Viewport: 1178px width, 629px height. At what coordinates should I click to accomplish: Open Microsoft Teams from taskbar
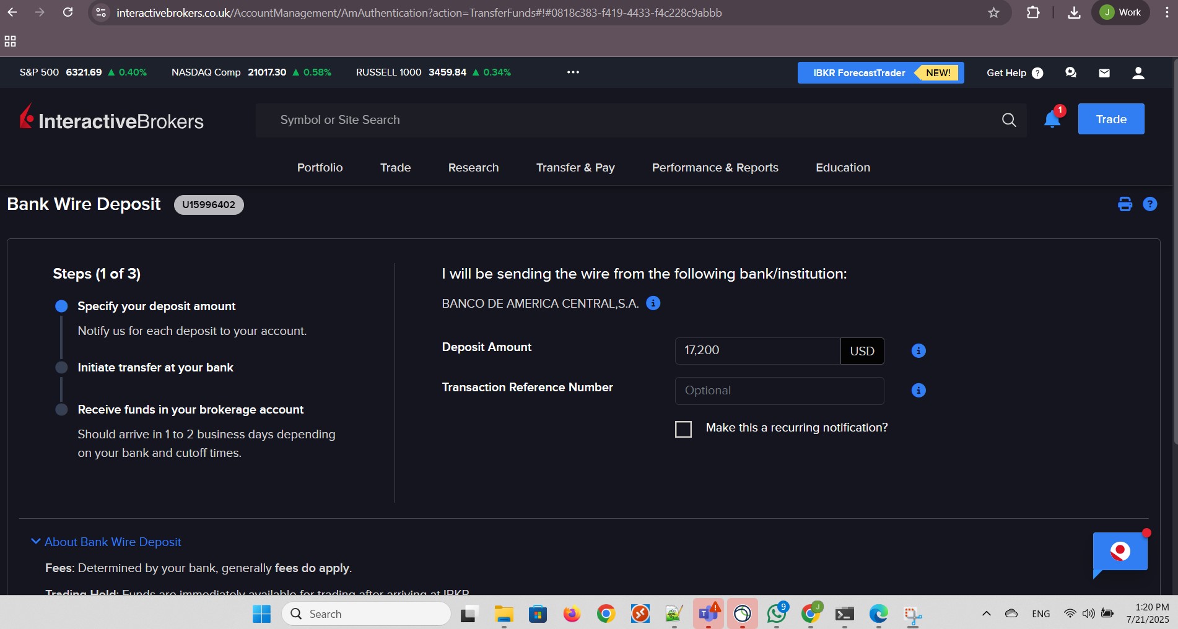(709, 614)
